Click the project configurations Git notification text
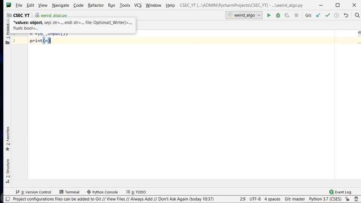 click(x=113, y=199)
